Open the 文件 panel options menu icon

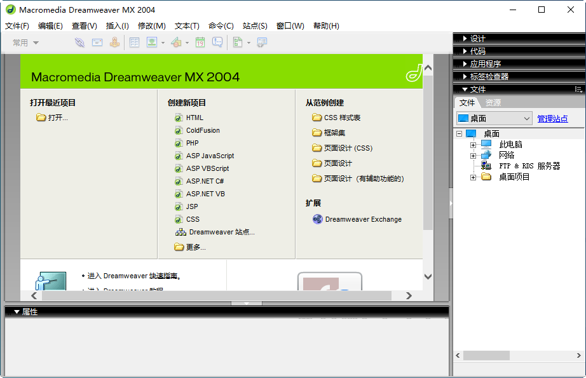(x=578, y=90)
